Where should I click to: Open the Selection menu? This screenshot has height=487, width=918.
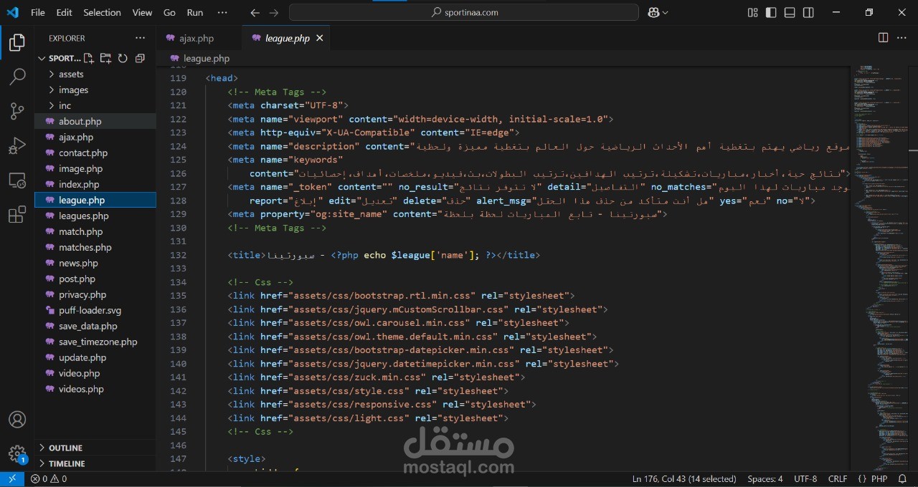tap(102, 12)
